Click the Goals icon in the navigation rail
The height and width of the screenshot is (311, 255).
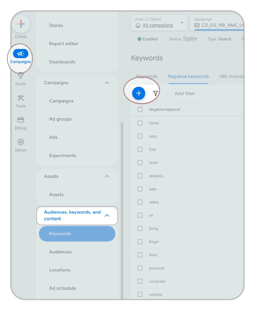pos(20,75)
